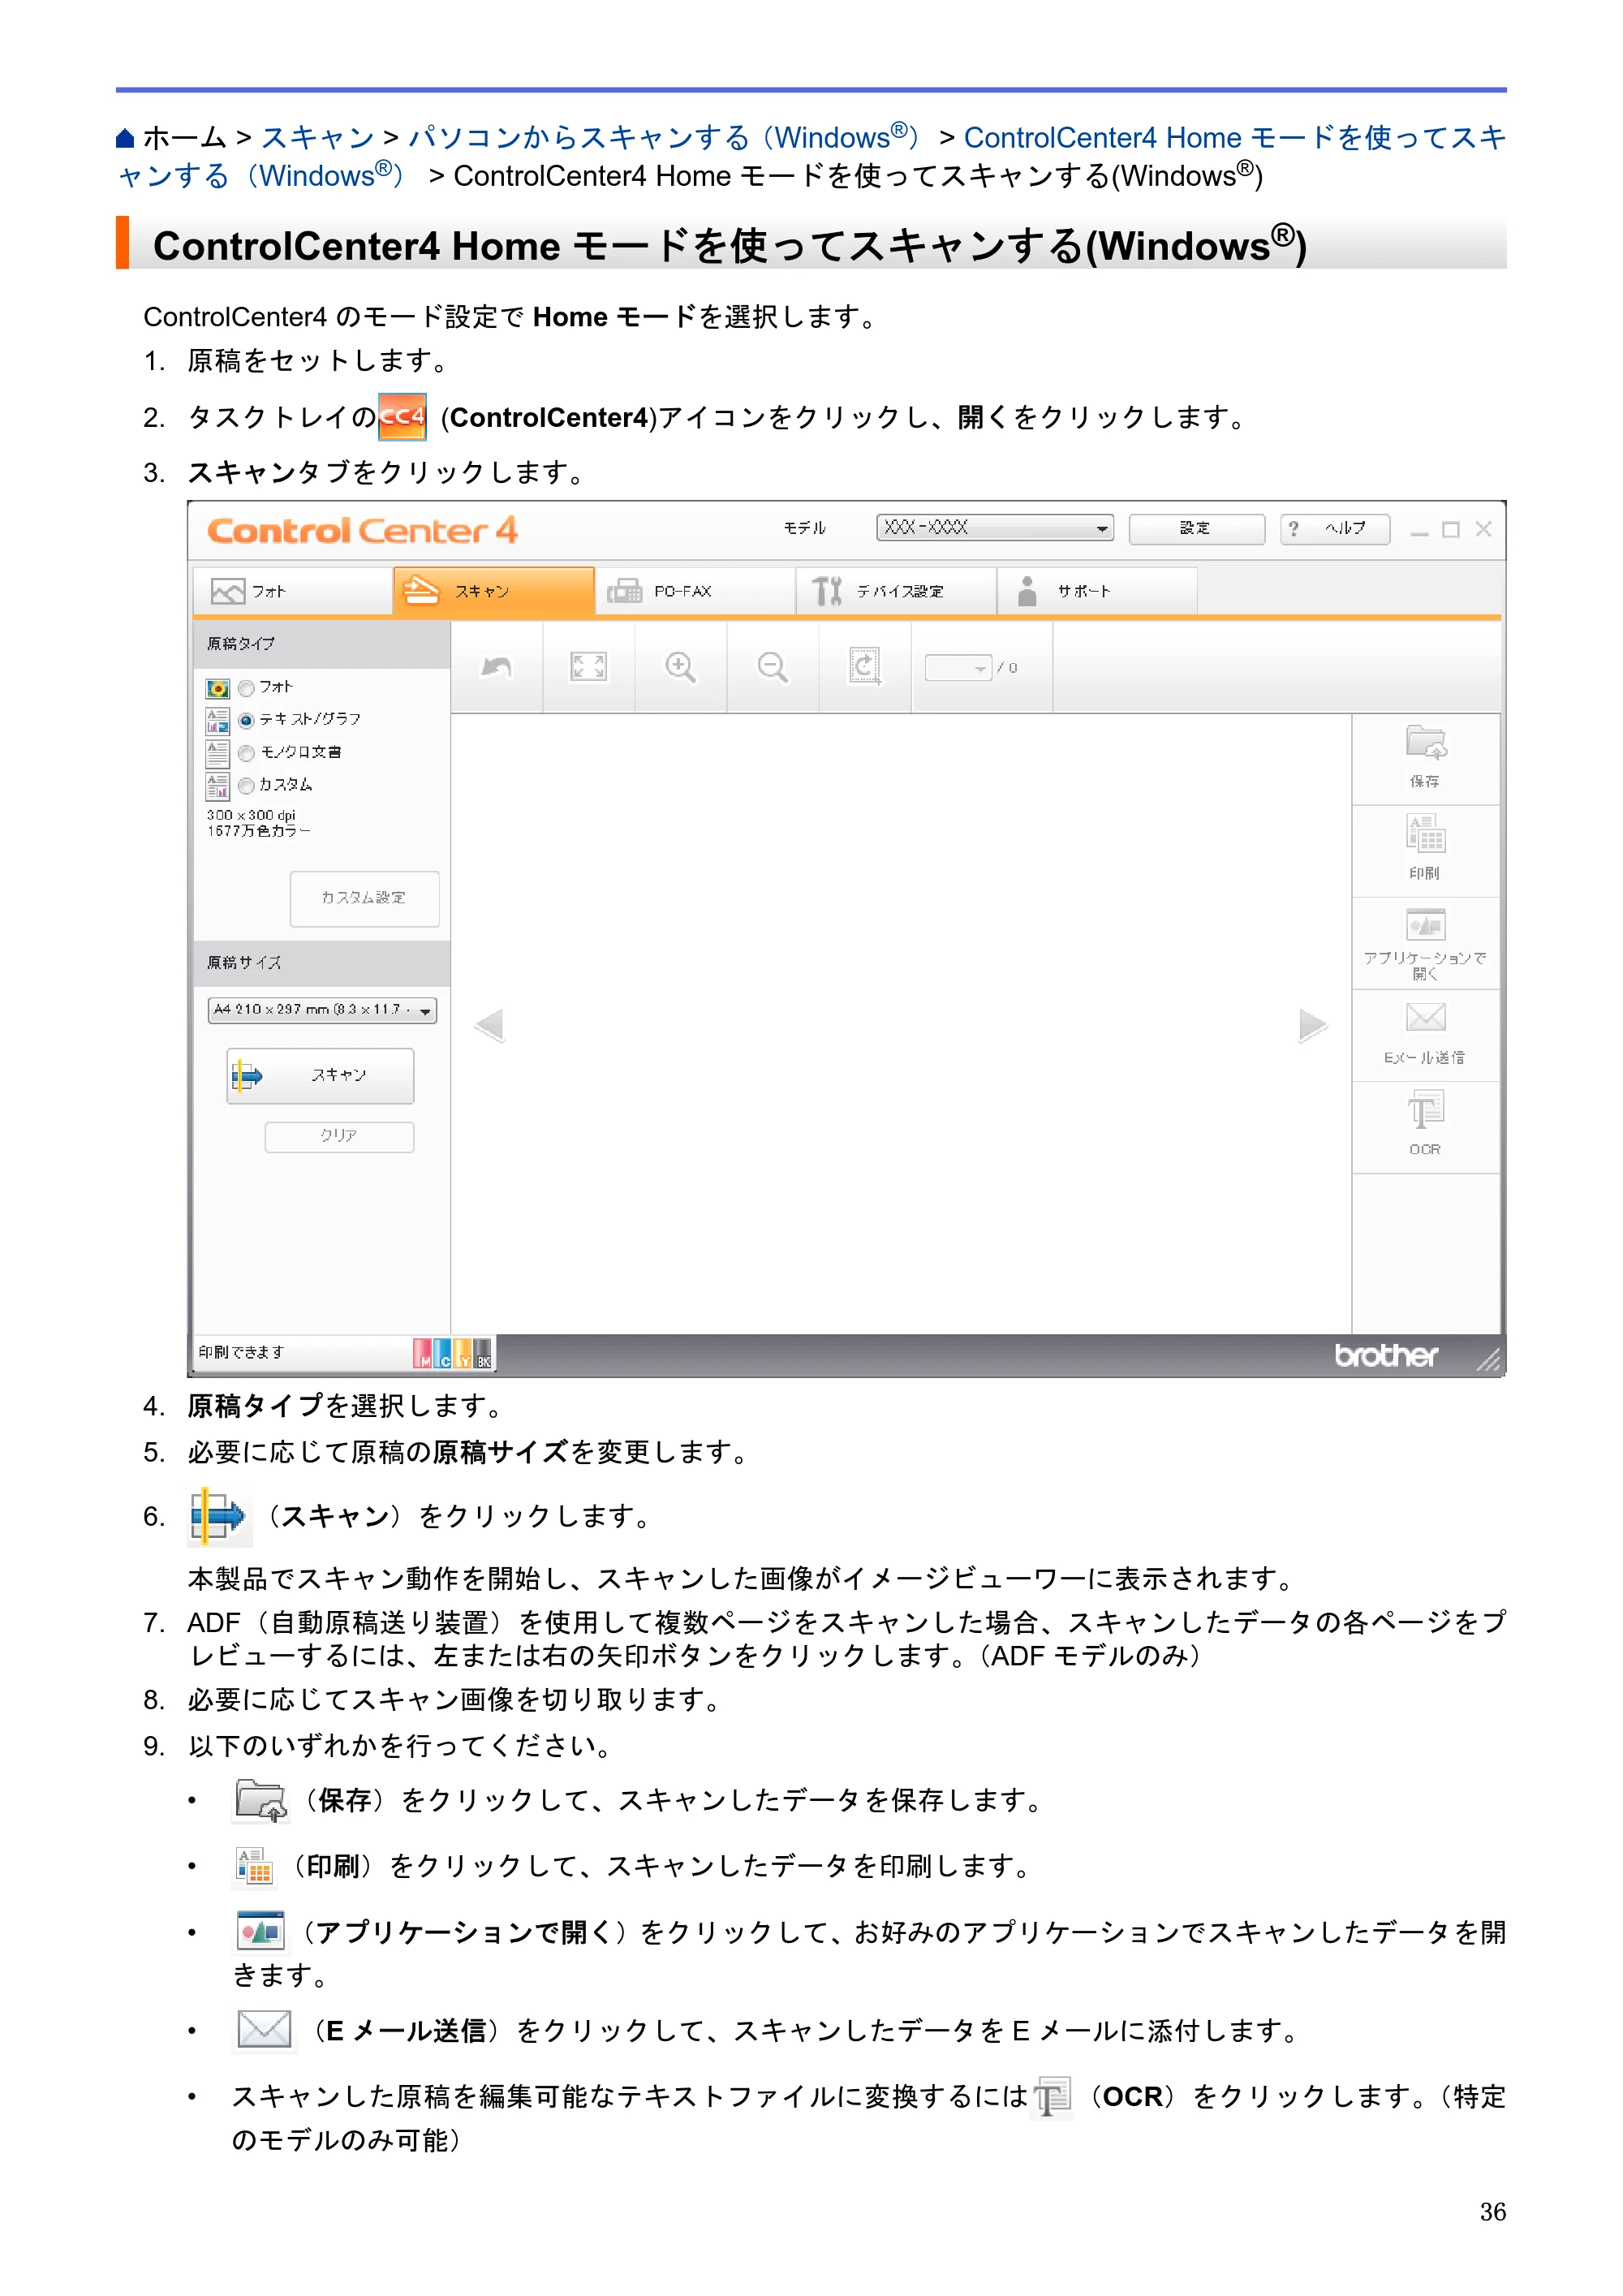This screenshot has height=2296, width=1623.
Task: Open the モデル dropdown showing XXX-XXXX
Action: (x=995, y=528)
